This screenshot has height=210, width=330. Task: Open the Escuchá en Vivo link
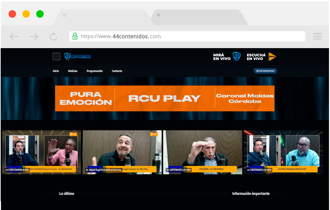point(256,56)
